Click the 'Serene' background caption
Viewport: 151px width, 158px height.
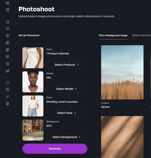(x=105, y=107)
